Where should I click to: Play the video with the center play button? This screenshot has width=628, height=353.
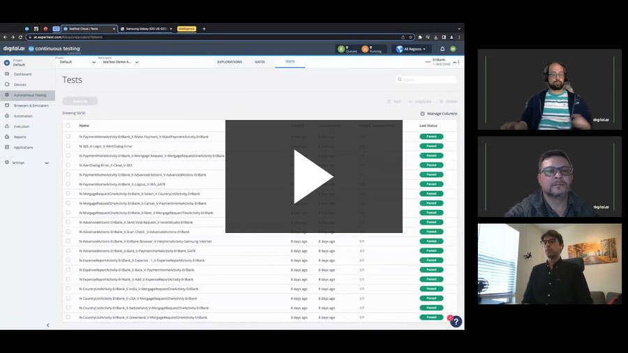click(x=313, y=176)
